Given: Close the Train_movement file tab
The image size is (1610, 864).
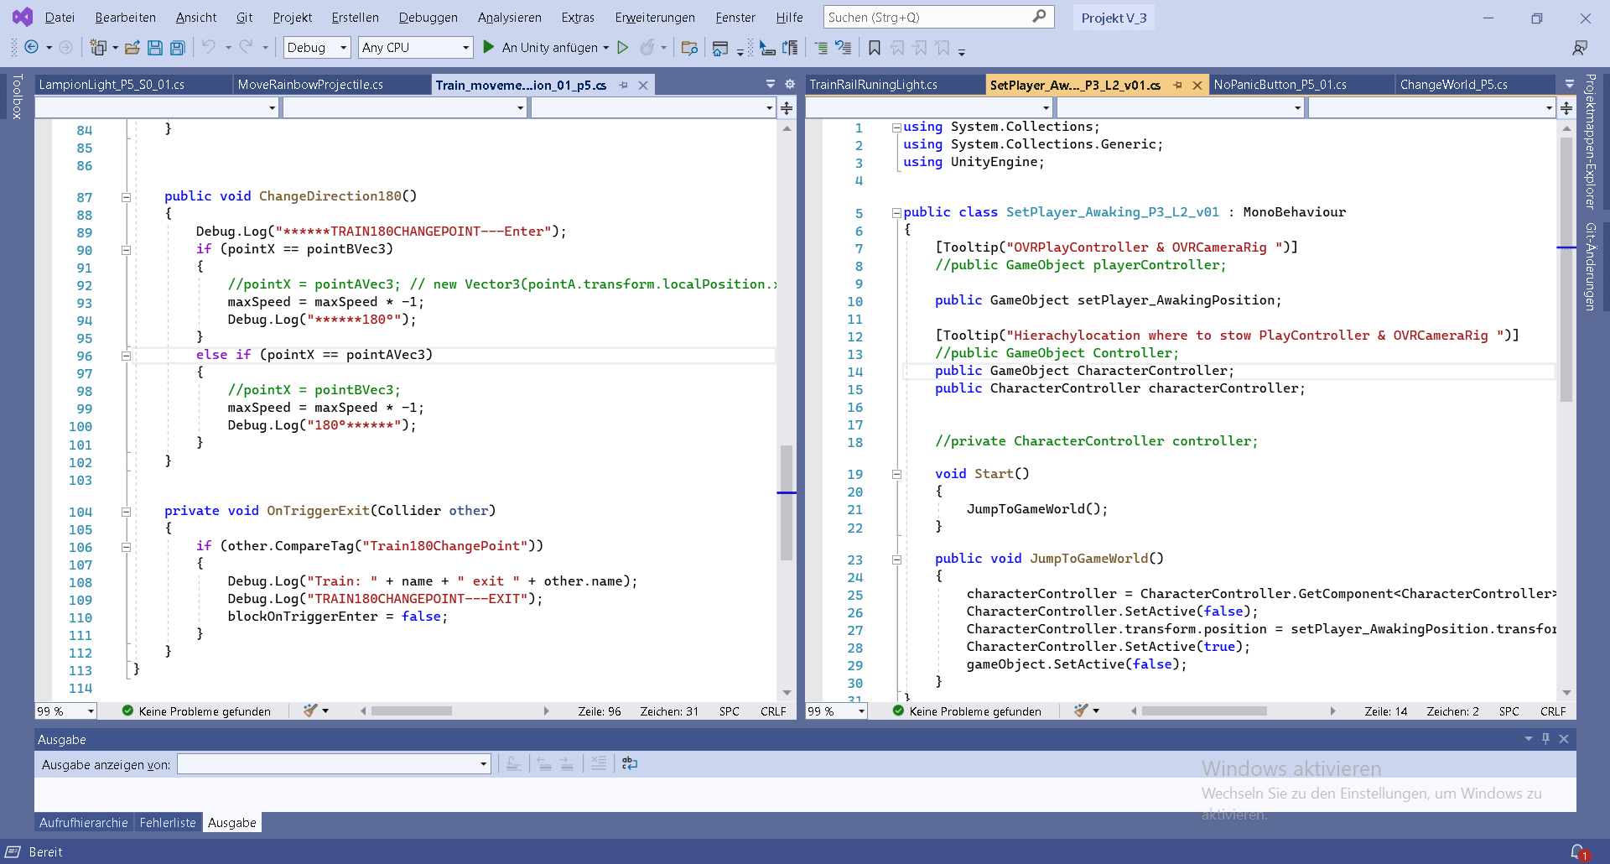Looking at the screenshot, I should (643, 85).
